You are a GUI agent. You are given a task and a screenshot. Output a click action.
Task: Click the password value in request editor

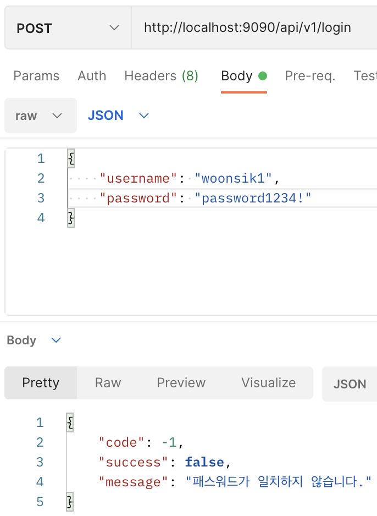(253, 198)
